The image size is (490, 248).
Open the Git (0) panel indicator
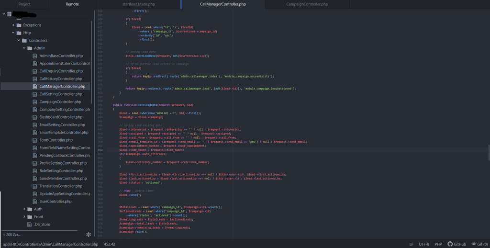point(479,244)
